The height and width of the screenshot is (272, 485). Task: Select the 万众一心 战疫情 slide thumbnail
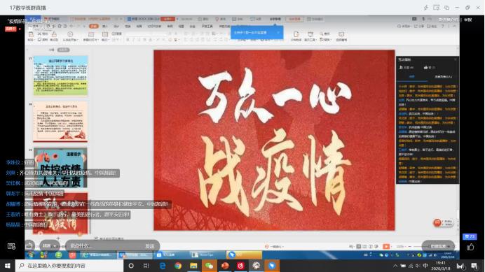60,213
